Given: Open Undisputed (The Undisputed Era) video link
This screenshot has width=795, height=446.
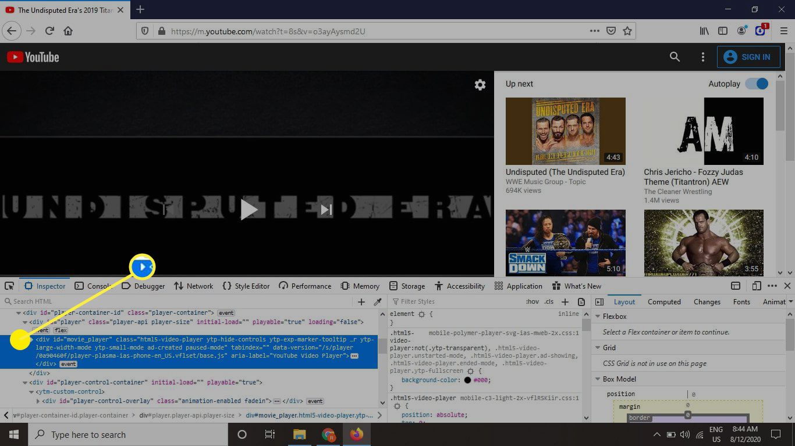Looking at the screenshot, I should point(565,172).
